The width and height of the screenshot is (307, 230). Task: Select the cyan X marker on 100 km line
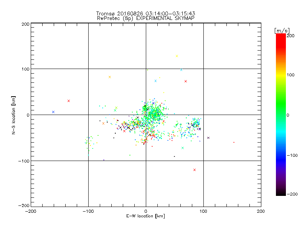point(181,70)
